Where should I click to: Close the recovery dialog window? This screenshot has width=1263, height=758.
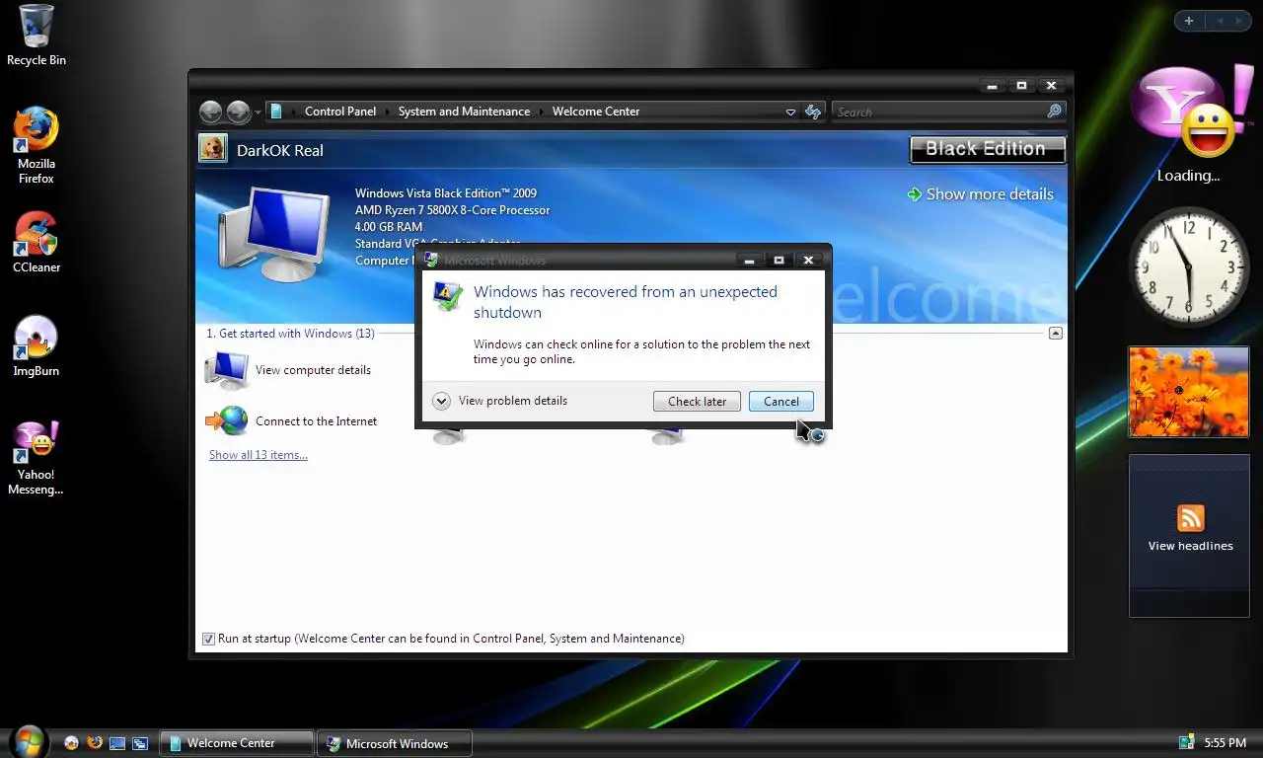[808, 260]
